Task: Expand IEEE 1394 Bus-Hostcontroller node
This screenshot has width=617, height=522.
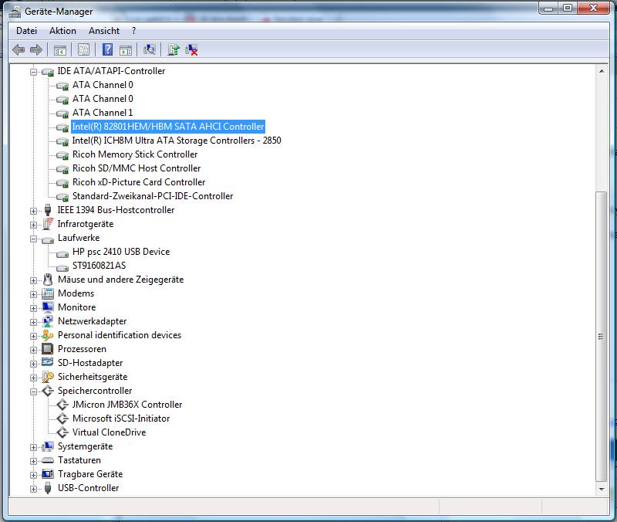Action: click(x=33, y=211)
